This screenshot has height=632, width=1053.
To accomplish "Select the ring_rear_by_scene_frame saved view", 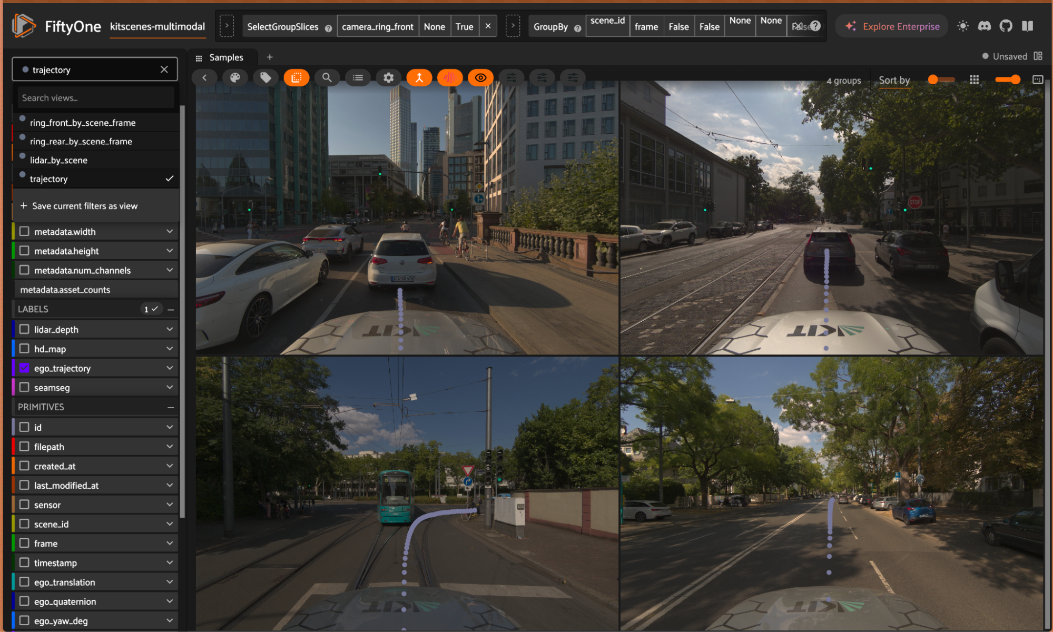I will pos(96,141).
